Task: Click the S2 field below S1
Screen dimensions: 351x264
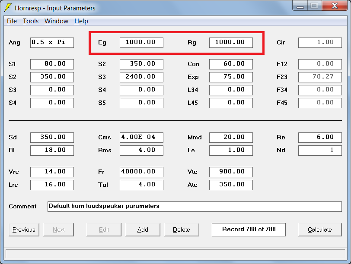Action: [x=52, y=77]
